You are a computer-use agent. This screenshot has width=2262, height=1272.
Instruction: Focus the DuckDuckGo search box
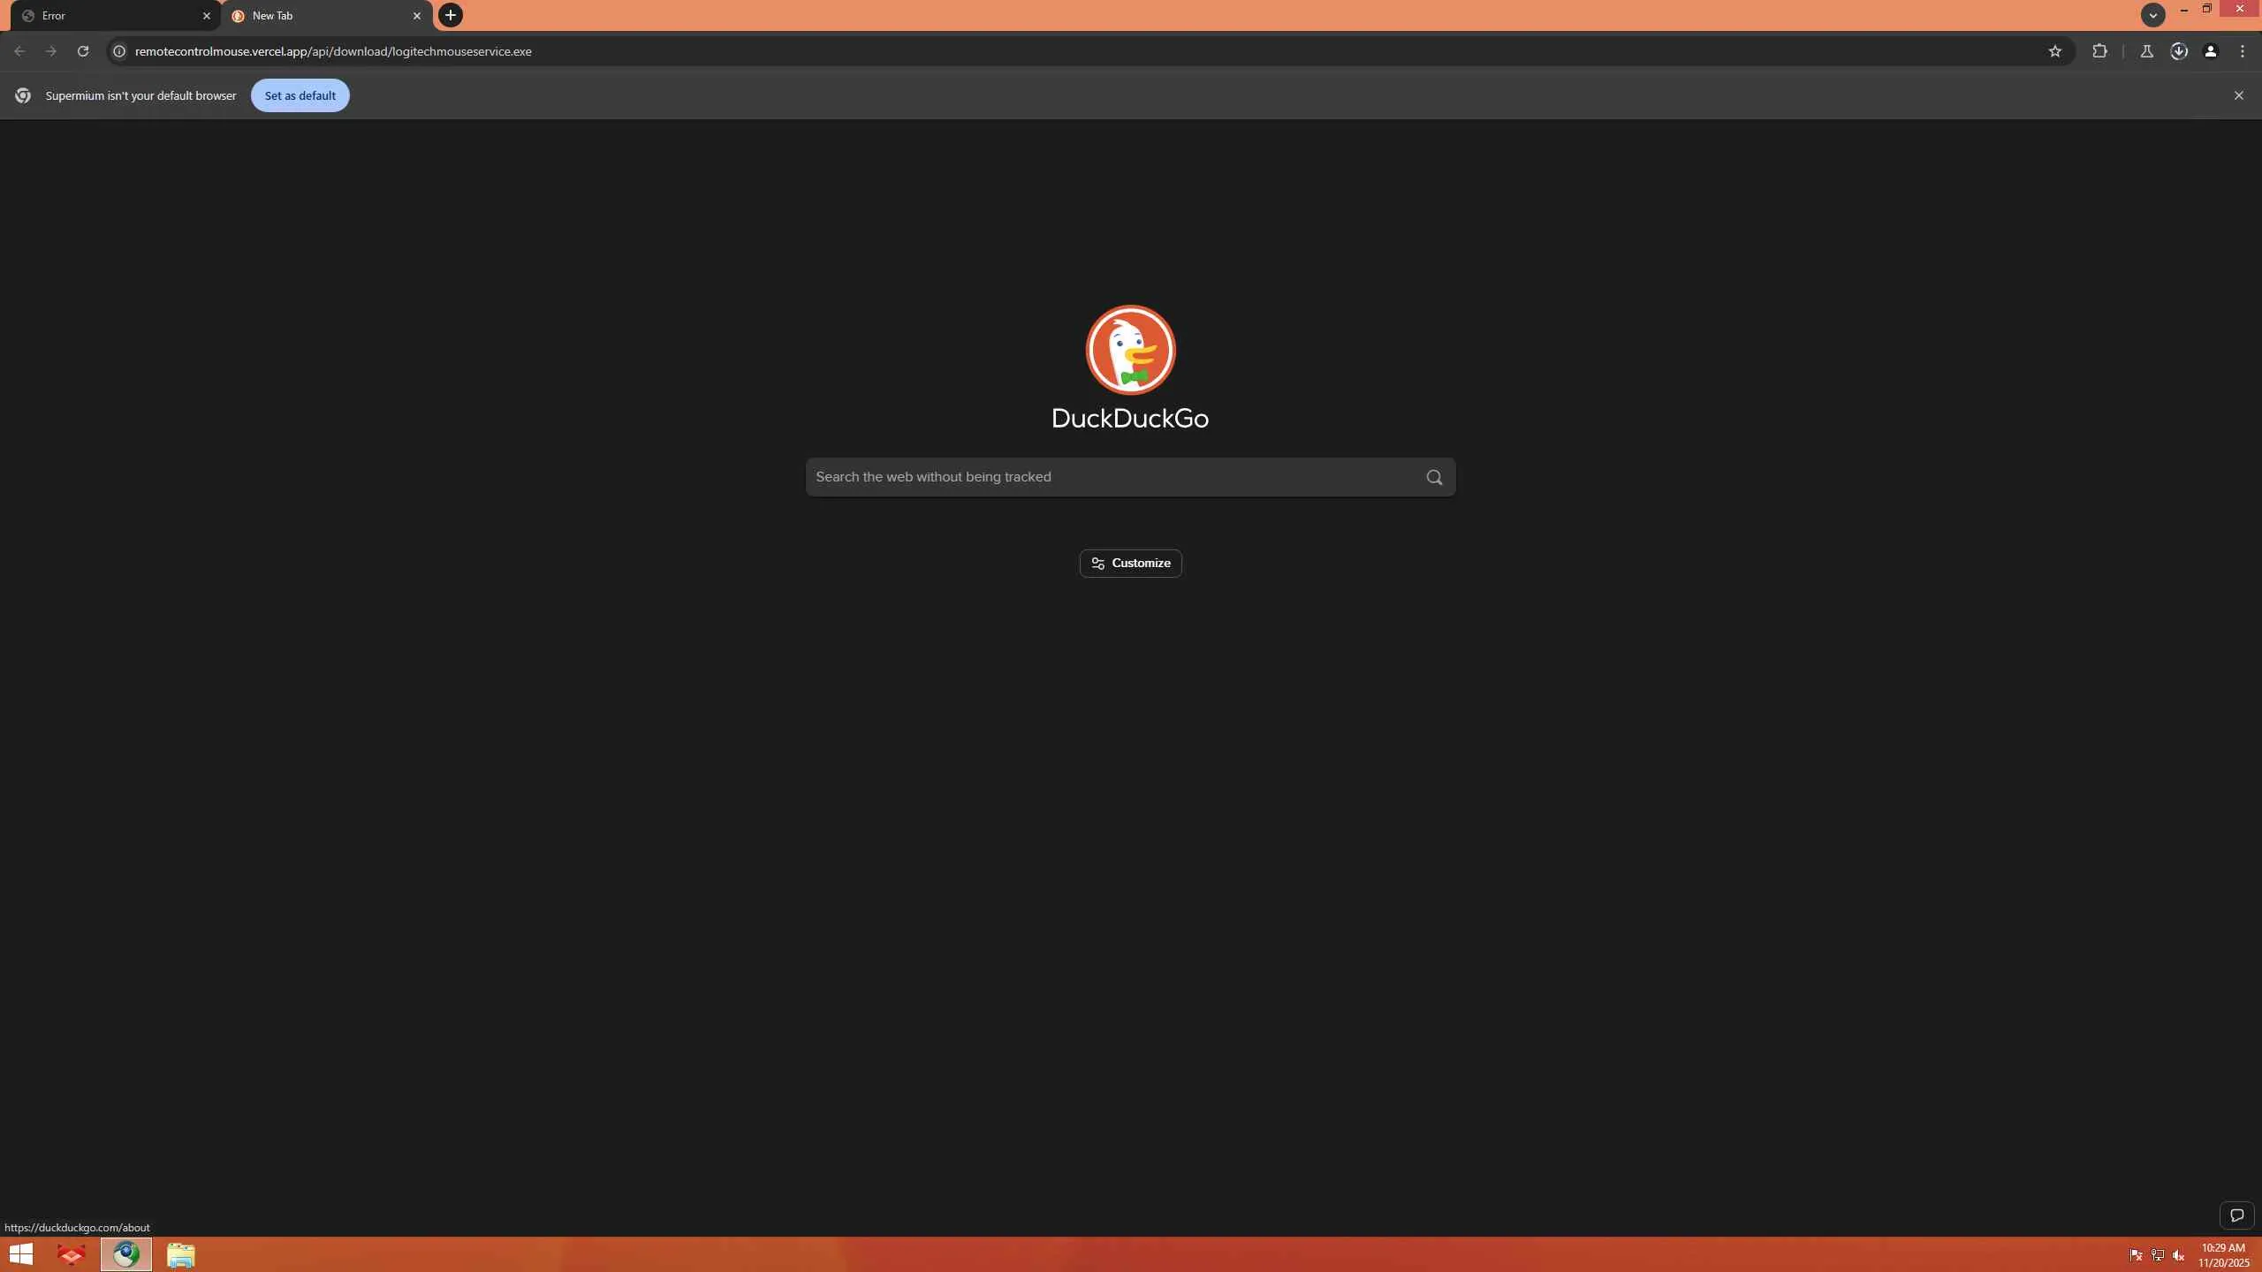pyautogui.click(x=1113, y=477)
